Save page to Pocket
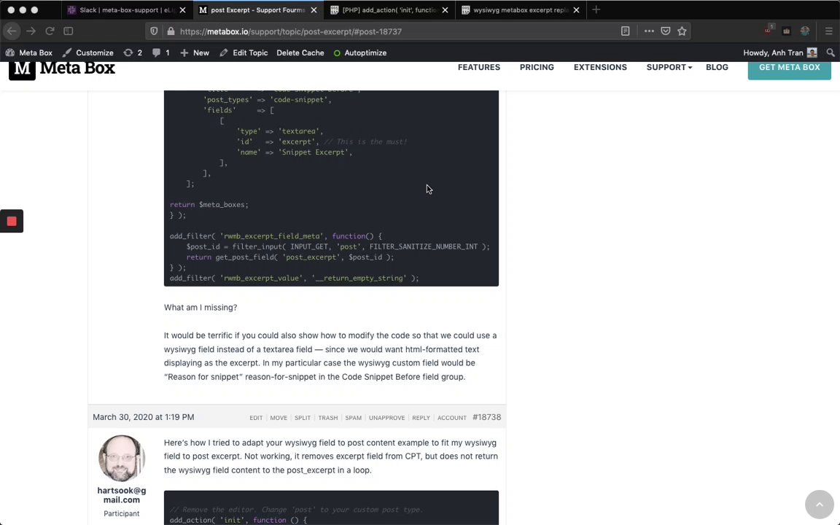This screenshot has width=840, height=525. pos(665,31)
